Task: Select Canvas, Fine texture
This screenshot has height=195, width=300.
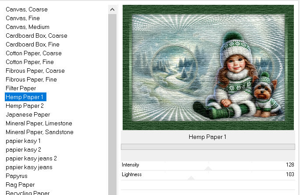Action: [x=23, y=18]
